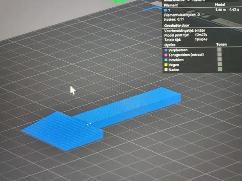Click the Vegen yellow color swatch
Viewport: 242px width, 181px height.
[x=166, y=65]
